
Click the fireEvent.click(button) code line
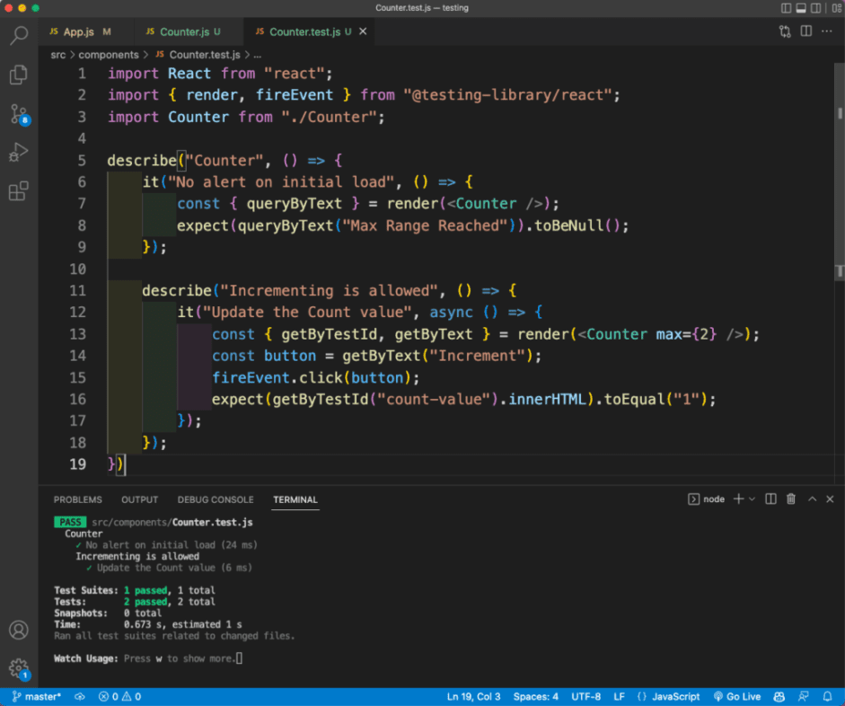click(x=316, y=377)
